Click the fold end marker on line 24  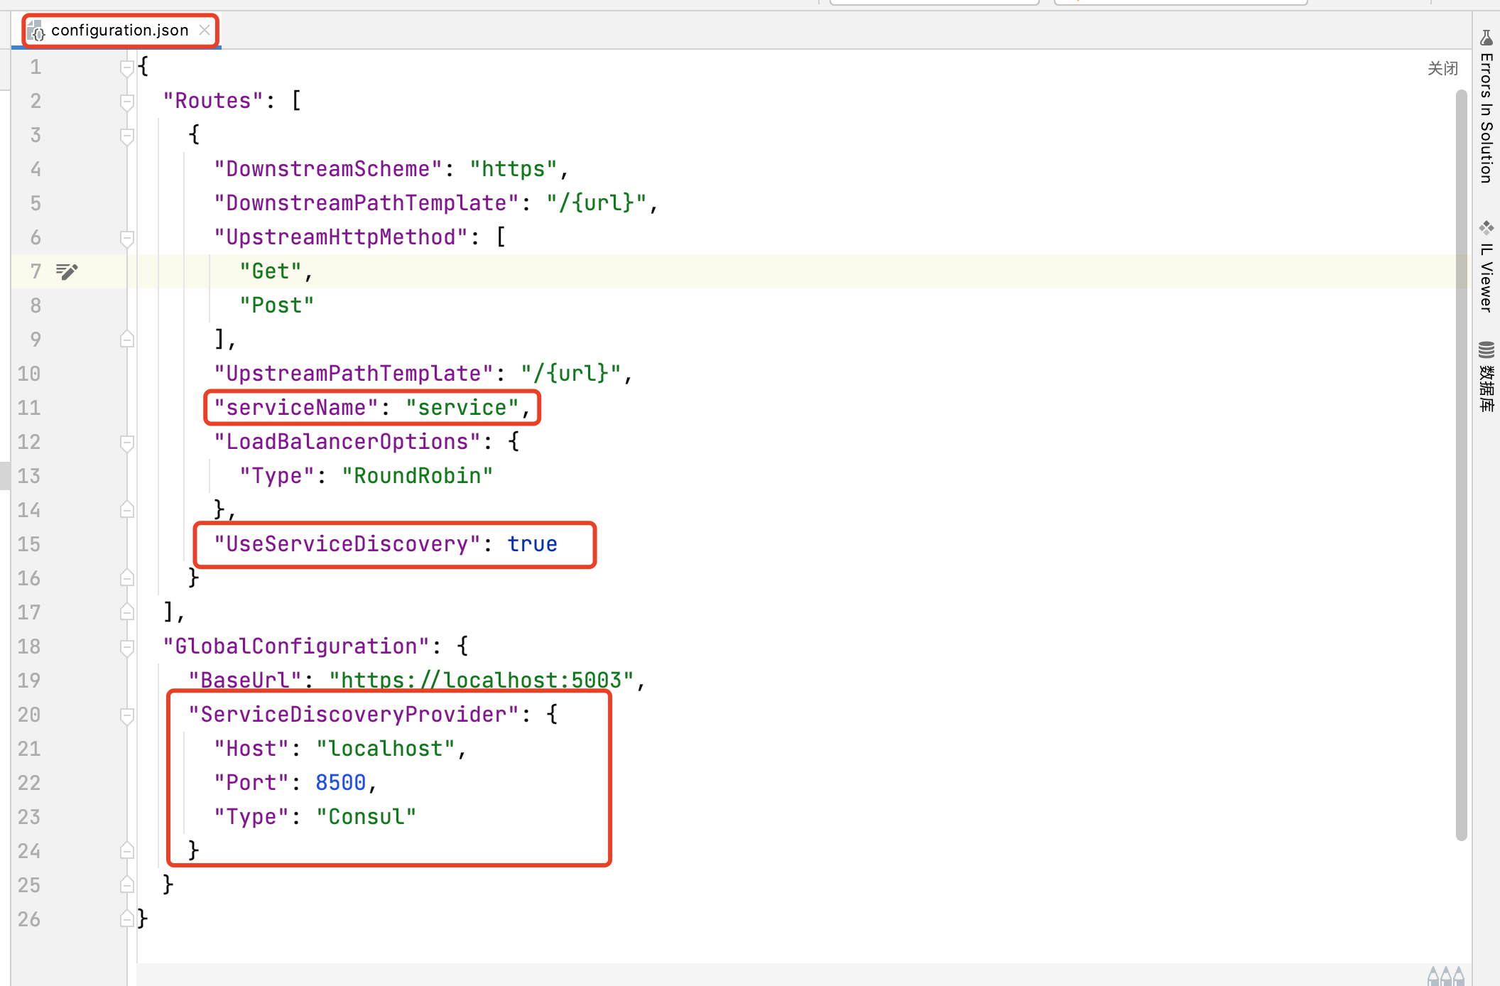click(127, 850)
